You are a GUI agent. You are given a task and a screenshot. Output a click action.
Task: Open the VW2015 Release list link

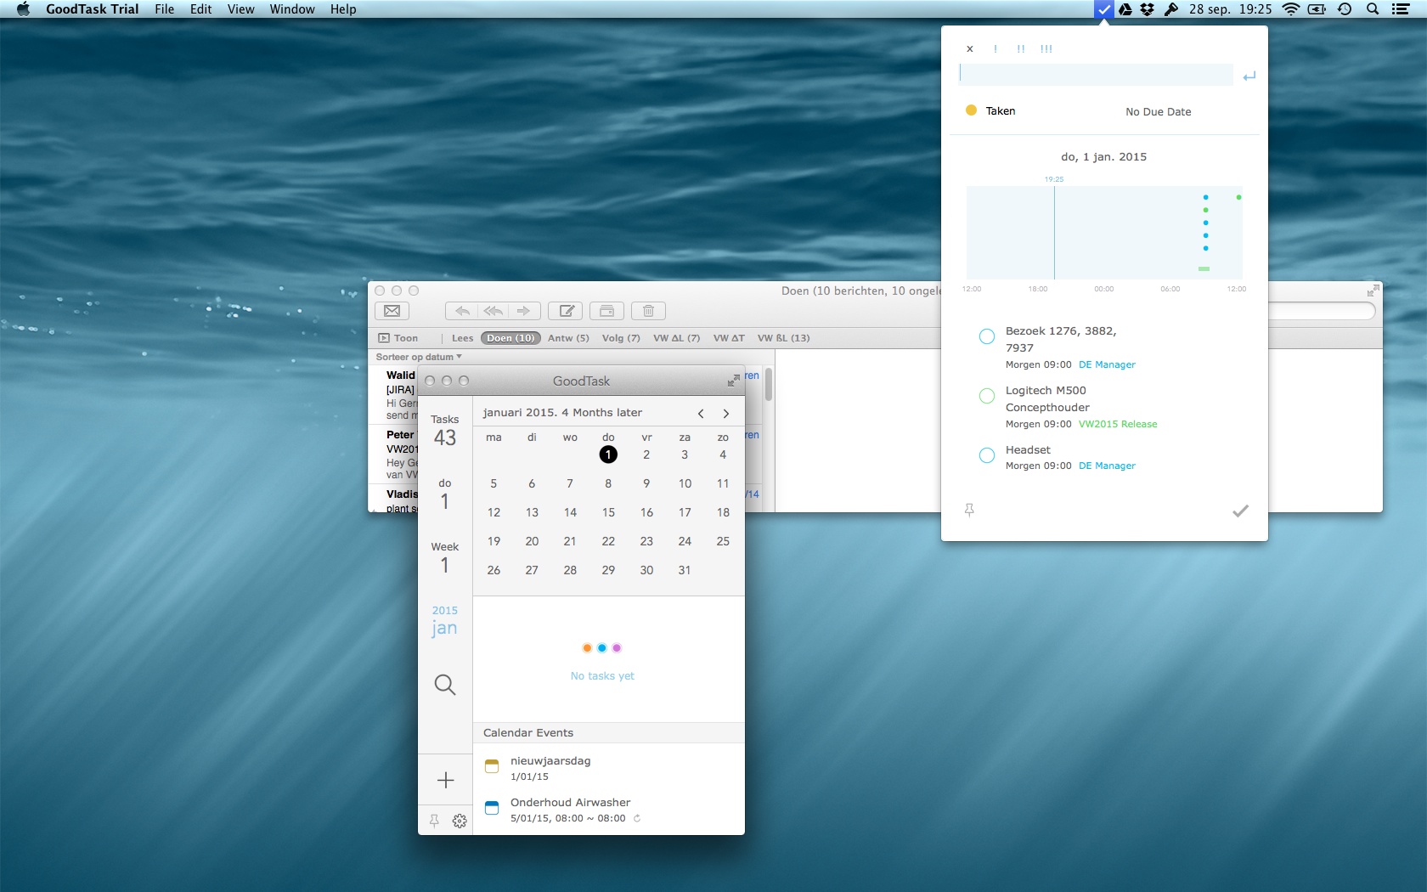point(1118,424)
